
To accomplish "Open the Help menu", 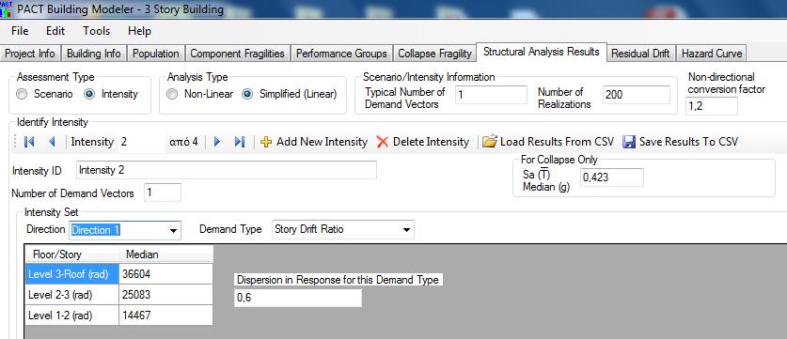I will pyautogui.click(x=139, y=31).
